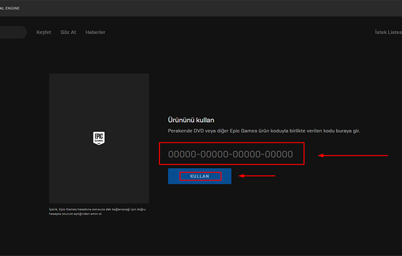Click the search box in navigation
This screenshot has height=256, width=402.
click(x=13, y=32)
